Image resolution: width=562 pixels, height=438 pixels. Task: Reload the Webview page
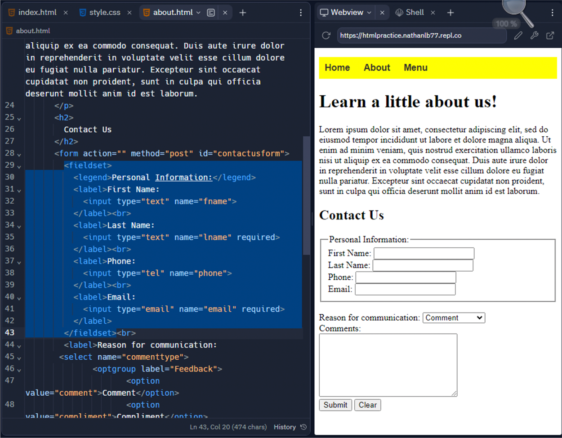[326, 36]
